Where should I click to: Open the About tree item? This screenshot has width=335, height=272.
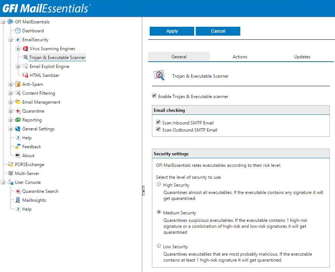coord(28,156)
